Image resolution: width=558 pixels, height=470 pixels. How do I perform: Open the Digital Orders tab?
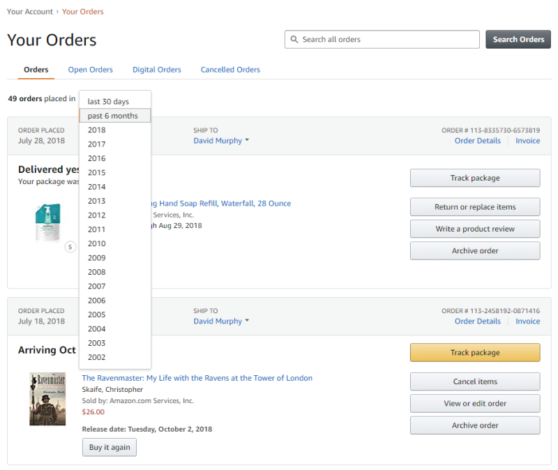(x=157, y=70)
